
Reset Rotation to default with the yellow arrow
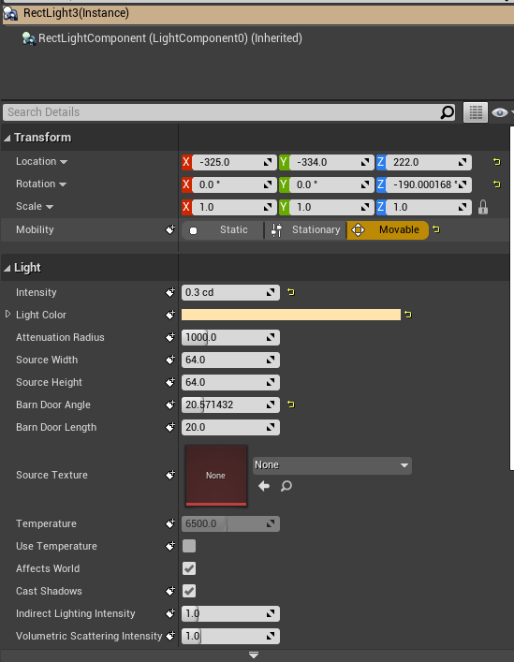click(497, 184)
